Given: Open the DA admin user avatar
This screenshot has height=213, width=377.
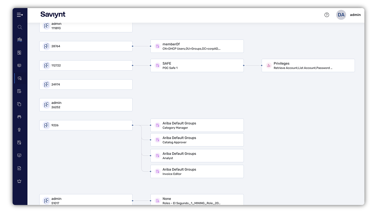Looking at the screenshot, I should 341,15.
